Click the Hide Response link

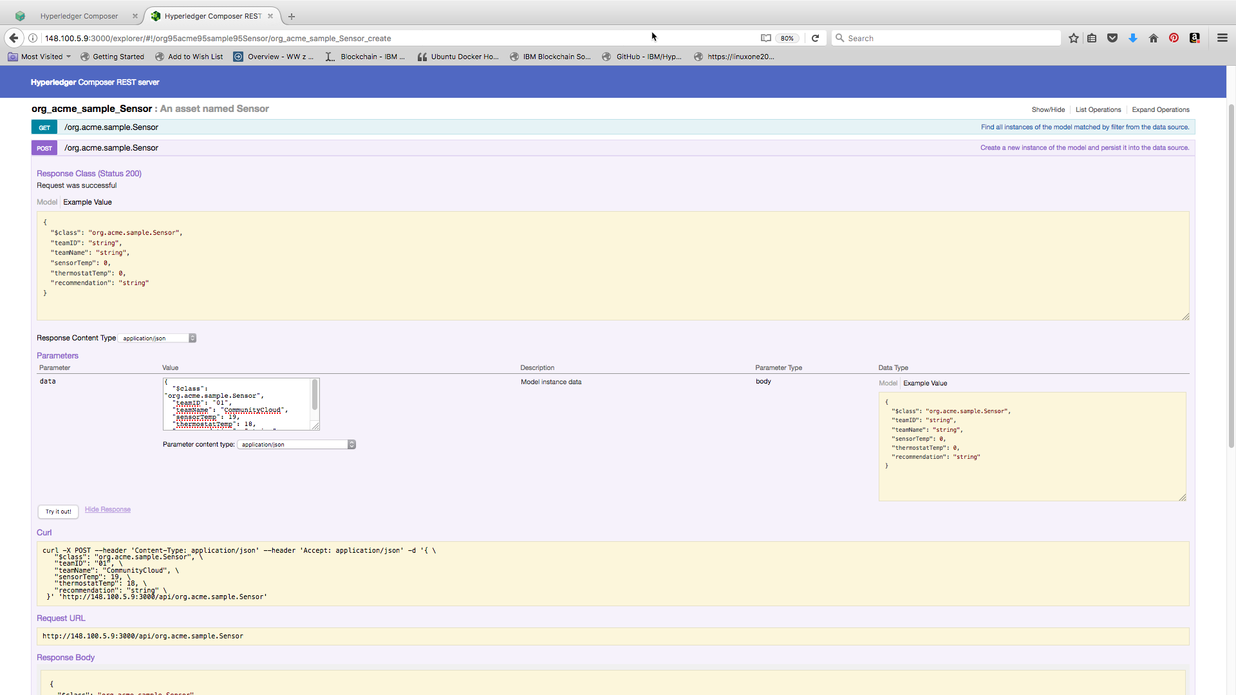(x=107, y=509)
